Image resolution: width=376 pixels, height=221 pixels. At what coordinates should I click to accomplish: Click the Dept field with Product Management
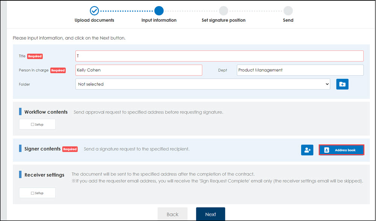coord(300,70)
